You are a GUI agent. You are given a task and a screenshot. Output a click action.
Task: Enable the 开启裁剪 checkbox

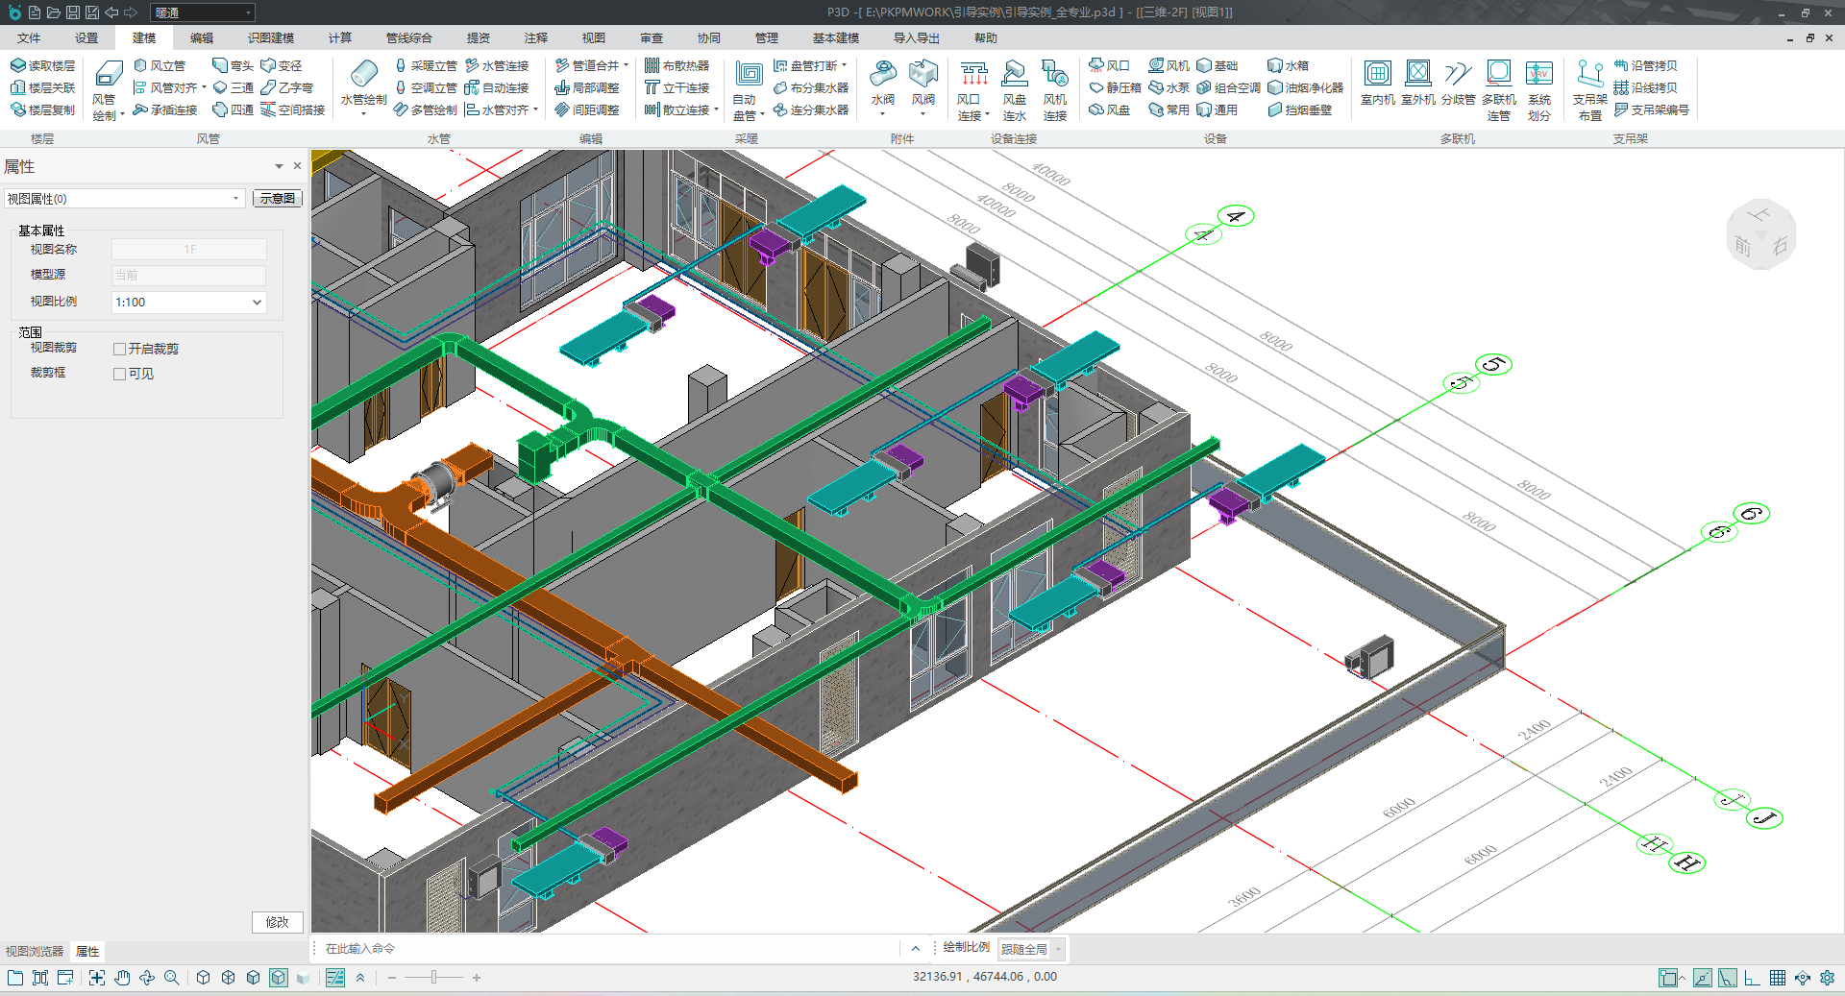click(120, 349)
